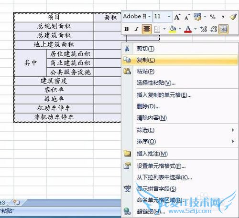
Task: Apply comma style
Action: pyautogui.click(x=223, y=17)
